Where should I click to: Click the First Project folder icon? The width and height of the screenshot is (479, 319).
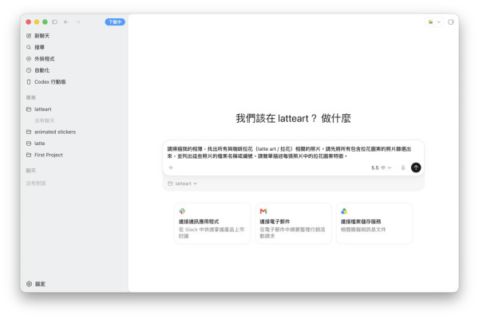29,155
